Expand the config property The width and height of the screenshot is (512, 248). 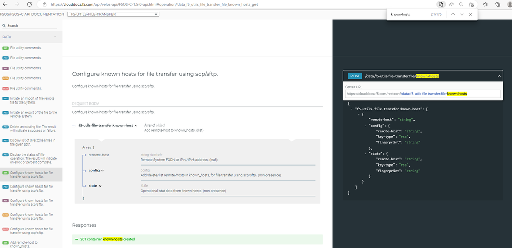click(95, 170)
